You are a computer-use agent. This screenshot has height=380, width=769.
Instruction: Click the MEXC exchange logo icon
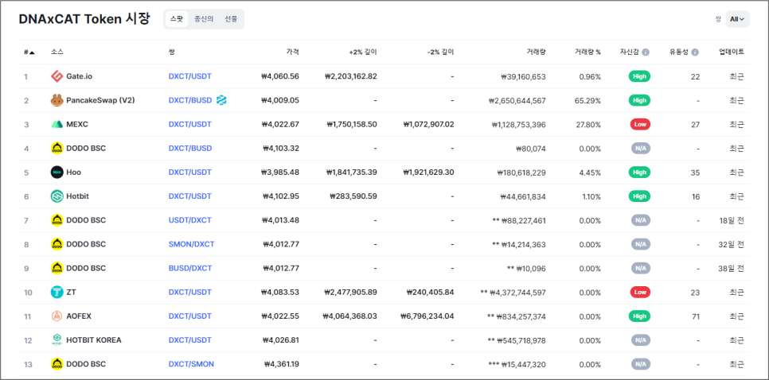pyautogui.click(x=57, y=124)
